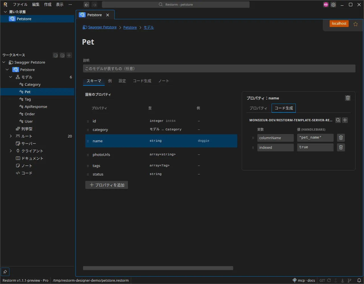Collapse the モデル tree node

[11, 77]
